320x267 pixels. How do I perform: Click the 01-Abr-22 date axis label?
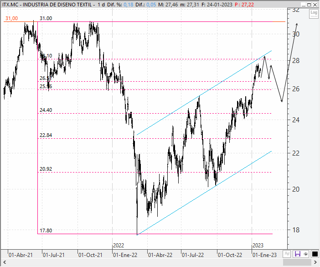click(160, 255)
